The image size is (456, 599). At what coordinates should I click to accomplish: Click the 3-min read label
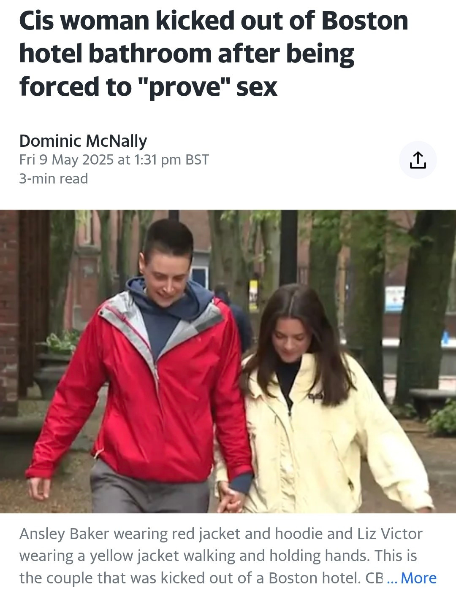[54, 179]
